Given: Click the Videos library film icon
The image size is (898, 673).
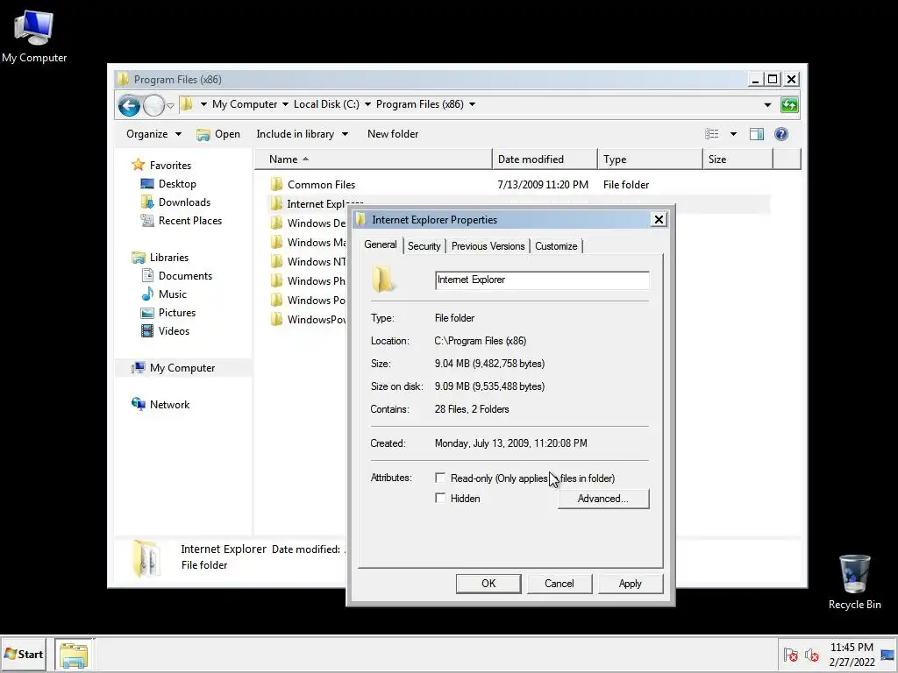Looking at the screenshot, I should pos(147,330).
